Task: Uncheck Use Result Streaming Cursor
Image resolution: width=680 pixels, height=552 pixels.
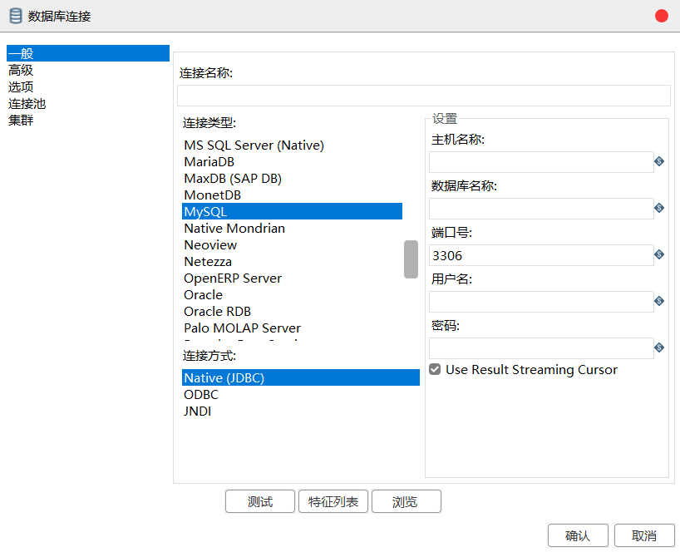Action: (435, 369)
